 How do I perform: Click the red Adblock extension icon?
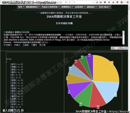122,2
